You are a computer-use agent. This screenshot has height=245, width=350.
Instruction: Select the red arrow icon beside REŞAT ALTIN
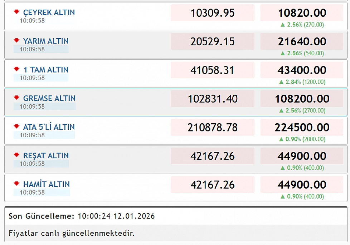16,155
